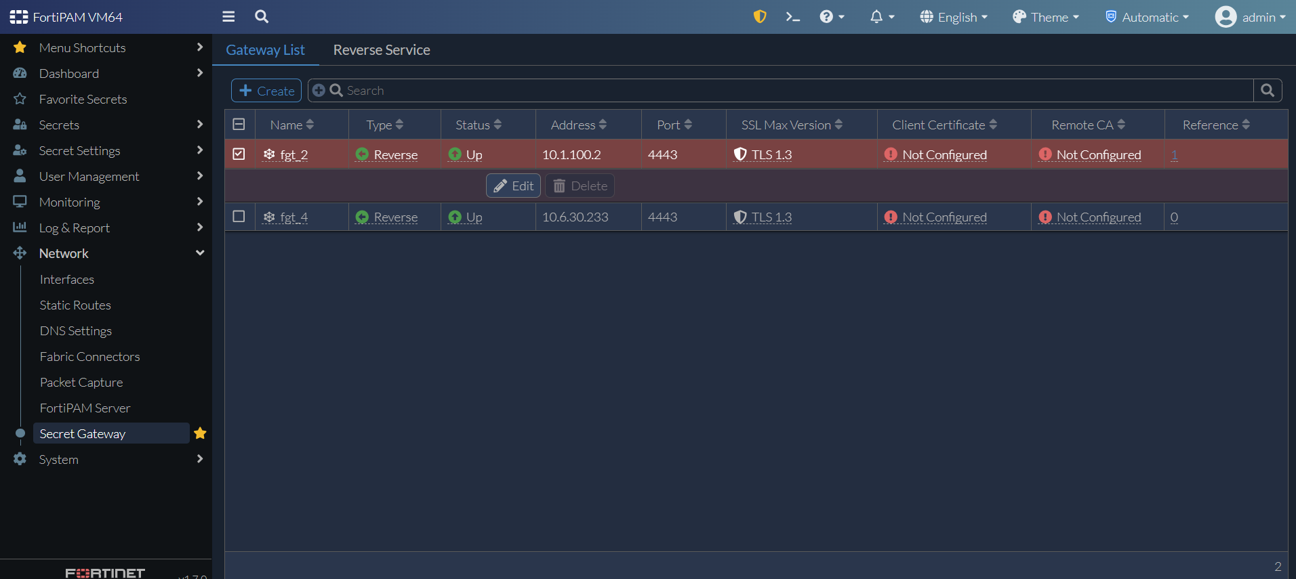
Task: Sort by SSL Max Version column
Action: click(792, 125)
